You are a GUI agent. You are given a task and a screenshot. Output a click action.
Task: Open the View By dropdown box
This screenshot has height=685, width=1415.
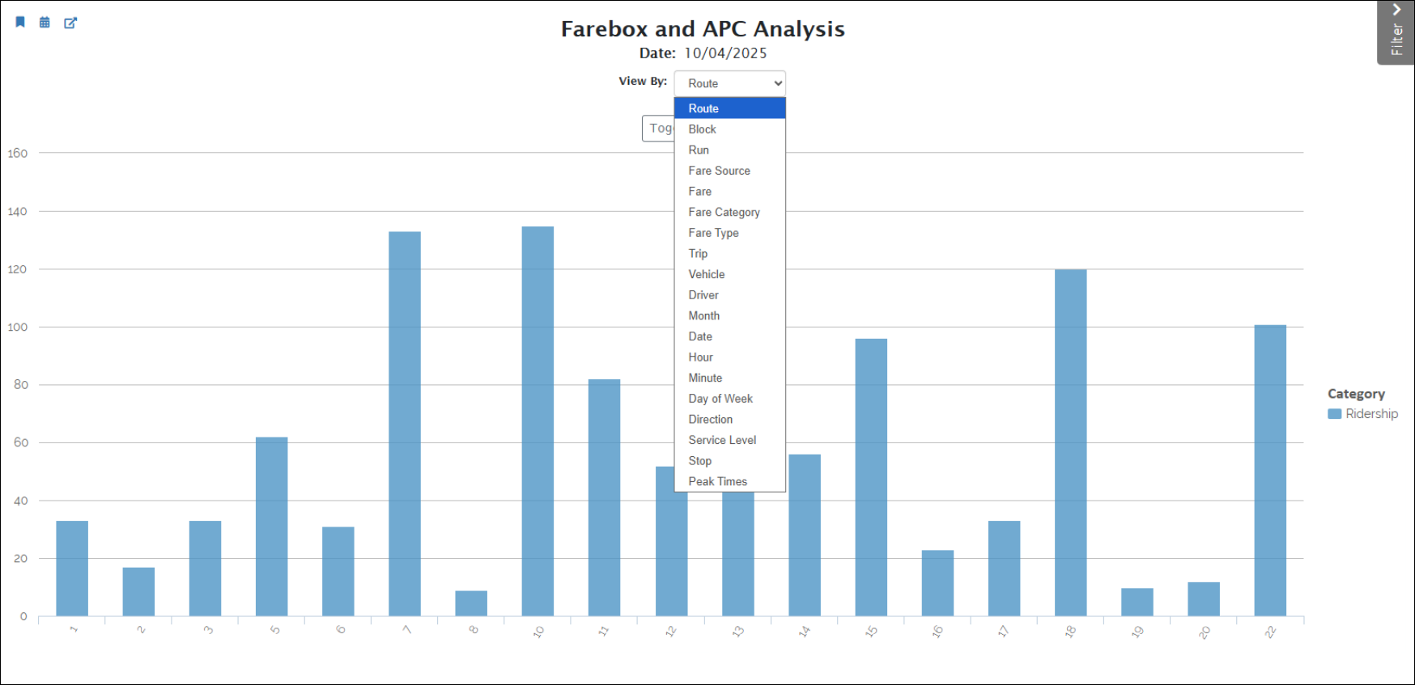click(x=729, y=83)
